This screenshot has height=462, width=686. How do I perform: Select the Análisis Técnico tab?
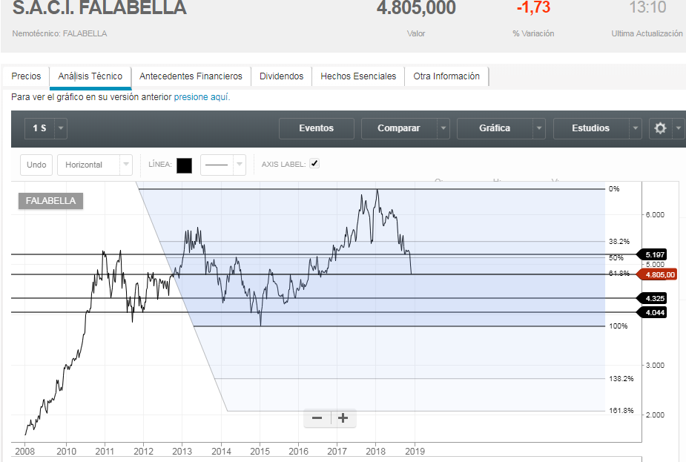[90, 76]
